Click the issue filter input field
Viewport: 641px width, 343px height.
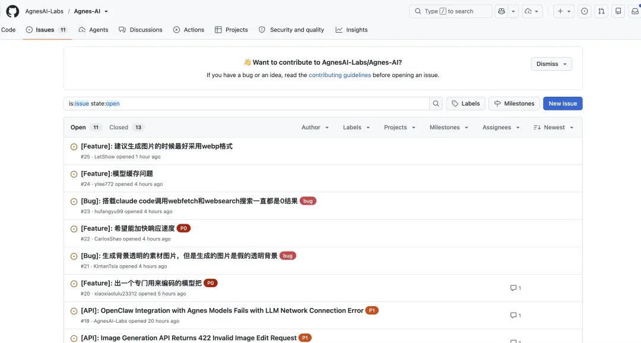click(246, 103)
